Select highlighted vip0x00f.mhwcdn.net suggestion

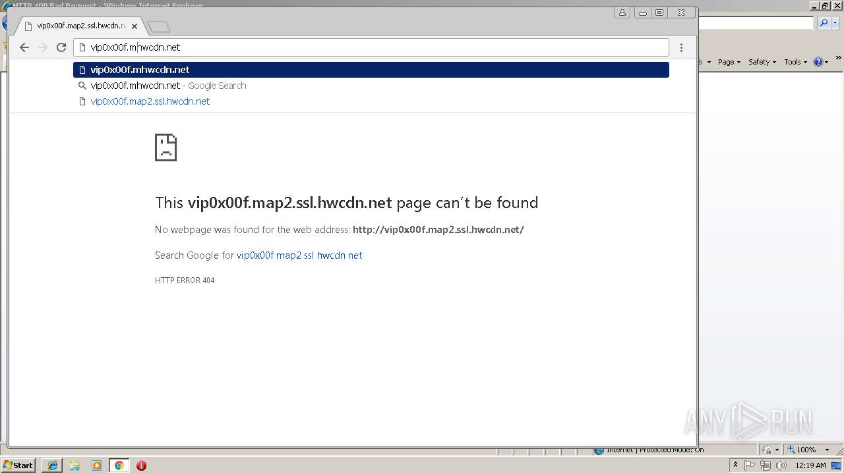click(x=371, y=70)
